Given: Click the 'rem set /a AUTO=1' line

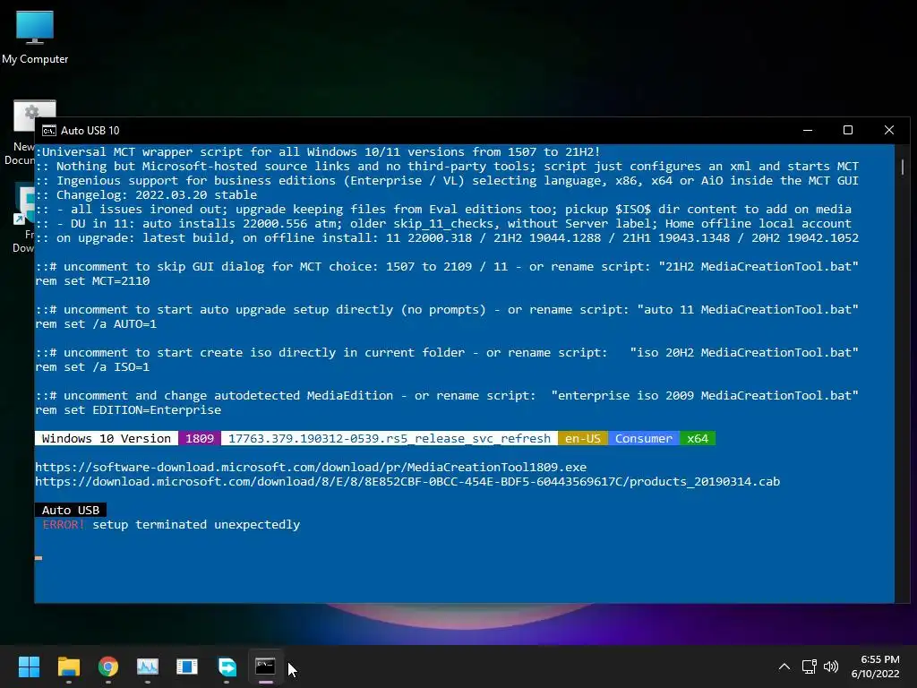Looking at the screenshot, I should pos(96,324).
